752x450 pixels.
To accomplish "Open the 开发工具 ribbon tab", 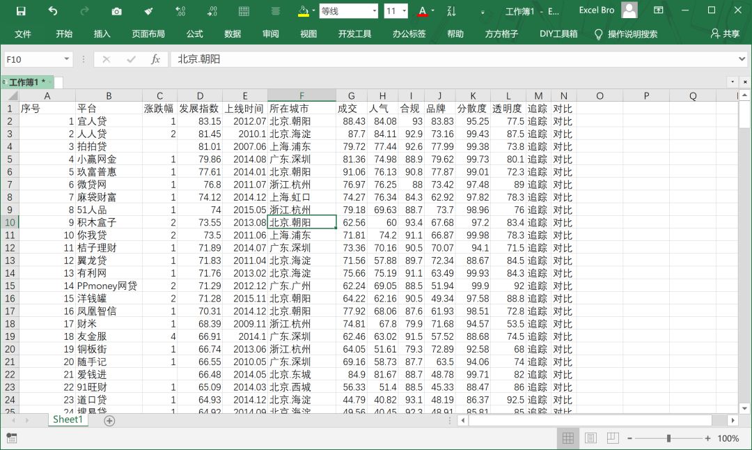I will pyautogui.click(x=354, y=34).
